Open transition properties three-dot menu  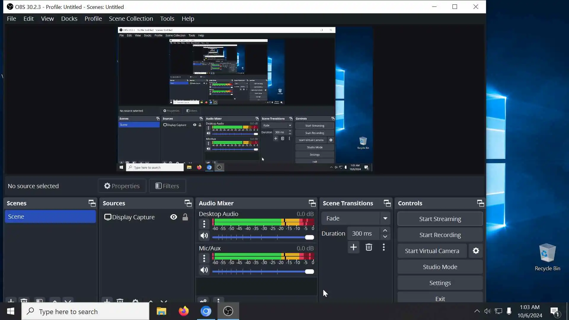click(384, 247)
